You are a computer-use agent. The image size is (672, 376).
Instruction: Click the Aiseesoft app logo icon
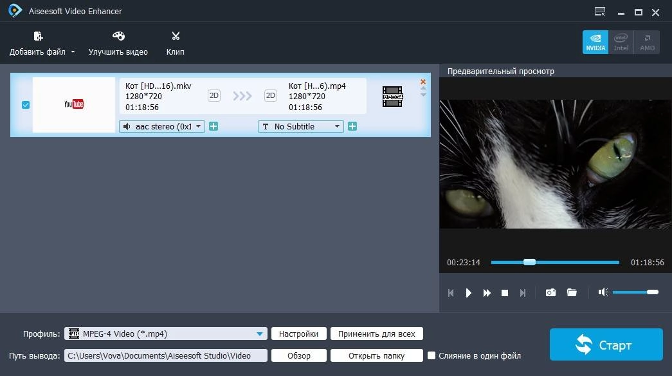pyautogui.click(x=15, y=10)
